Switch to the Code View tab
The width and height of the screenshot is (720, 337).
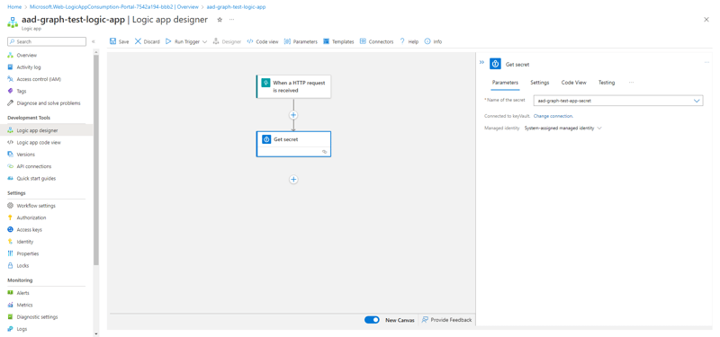(573, 83)
